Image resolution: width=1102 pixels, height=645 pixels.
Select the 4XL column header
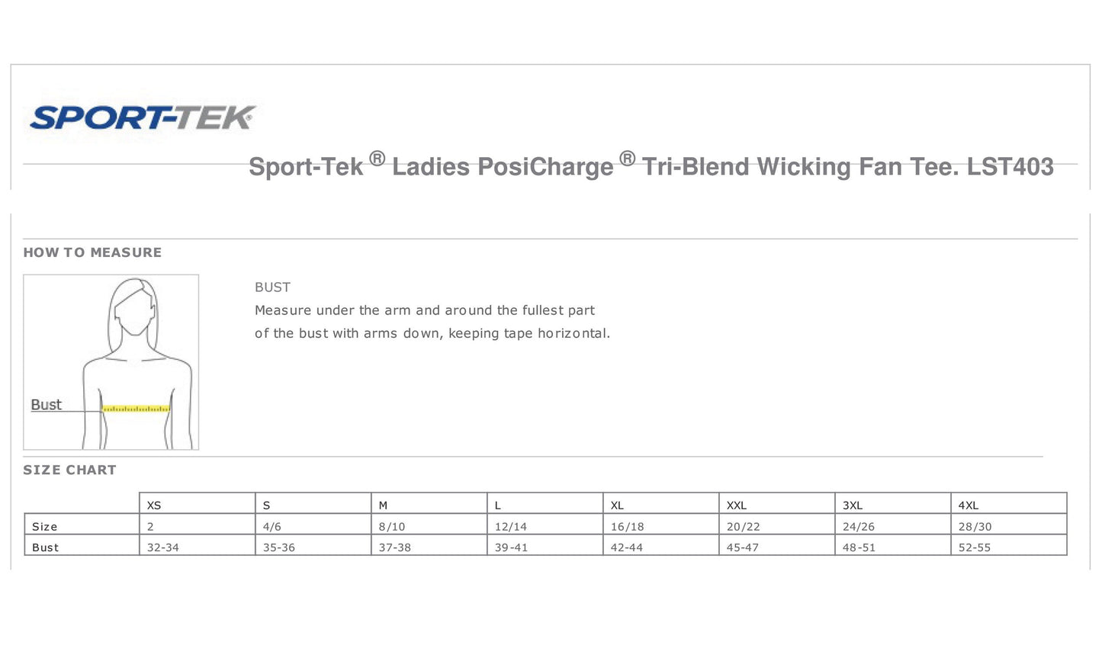coord(968,505)
